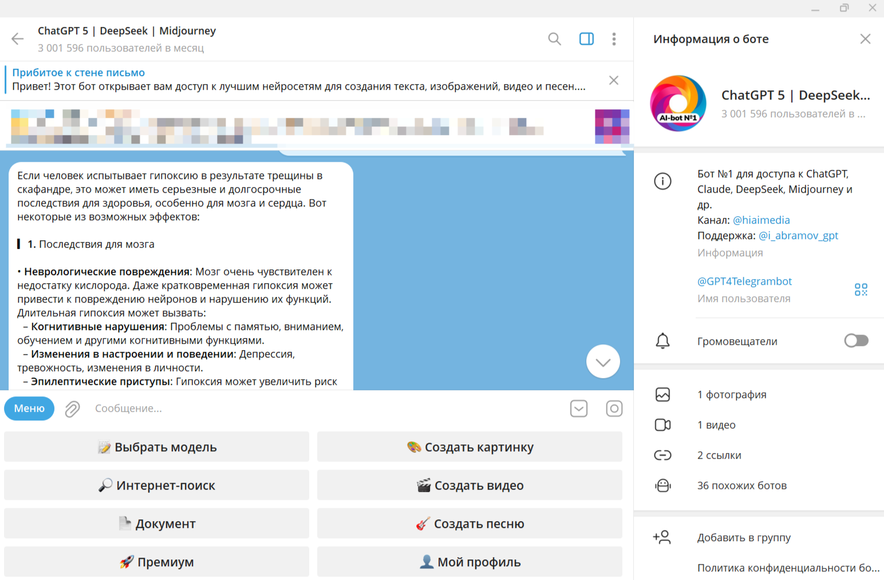Click the paperclip to attach a file
Viewport: 884px width, 580px height.
click(72, 408)
